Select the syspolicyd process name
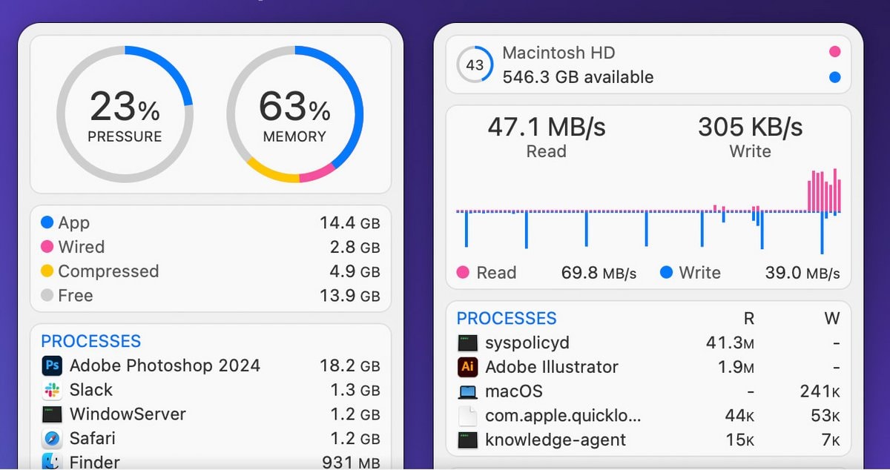This screenshot has width=890, height=470. pos(527,343)
